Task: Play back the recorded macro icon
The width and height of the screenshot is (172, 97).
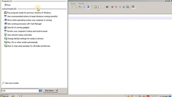Action: click(x=120, y=7)
